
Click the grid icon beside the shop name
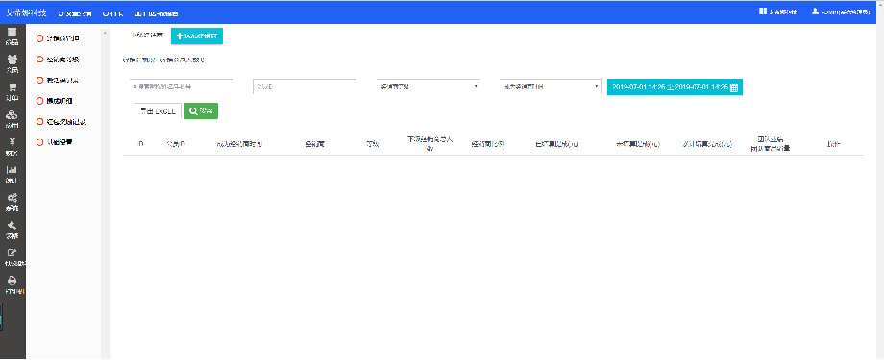pos(763,12)
